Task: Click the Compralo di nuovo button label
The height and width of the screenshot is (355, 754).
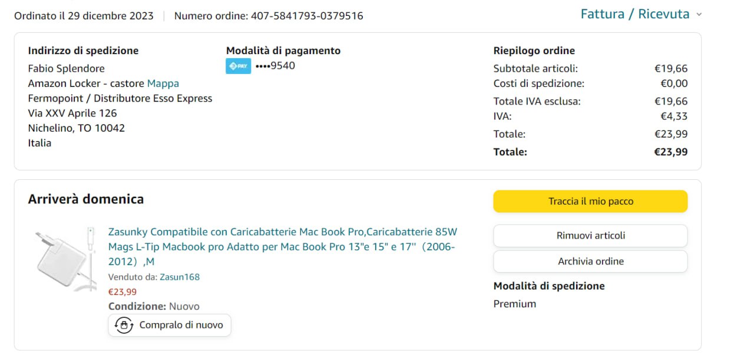Action: (181, 325)
